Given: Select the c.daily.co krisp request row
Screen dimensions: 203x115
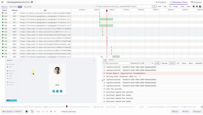Looking at the screenshot, I should point(36,13).
